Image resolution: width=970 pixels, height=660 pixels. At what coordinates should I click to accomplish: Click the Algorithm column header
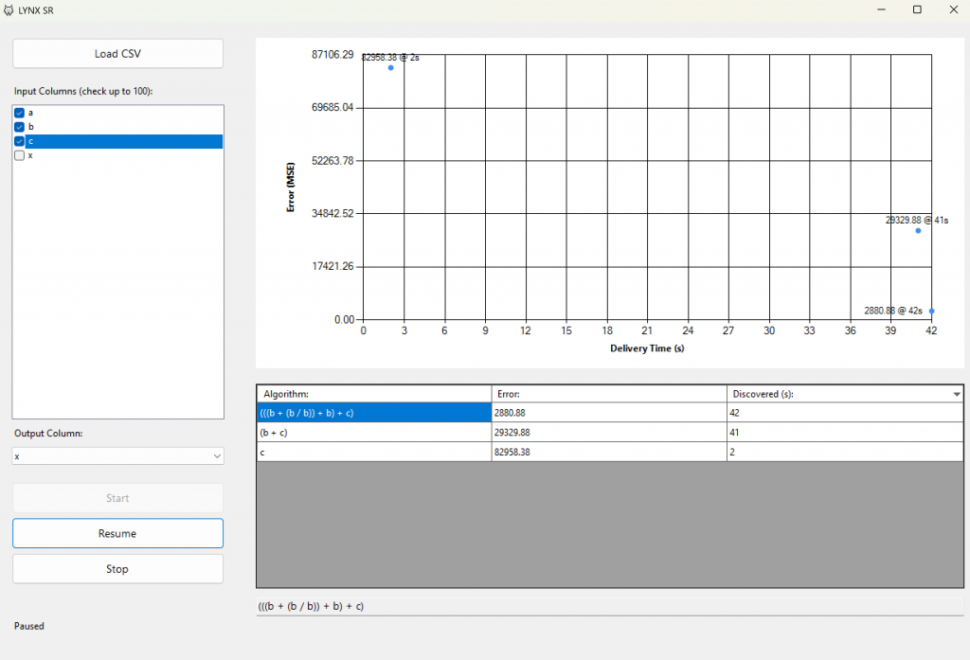(x=373, y=394)
